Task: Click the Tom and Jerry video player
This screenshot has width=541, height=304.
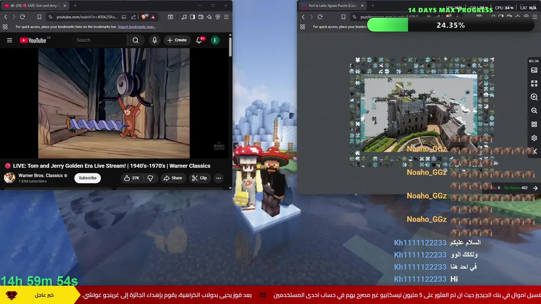Action: coord(114,103)
